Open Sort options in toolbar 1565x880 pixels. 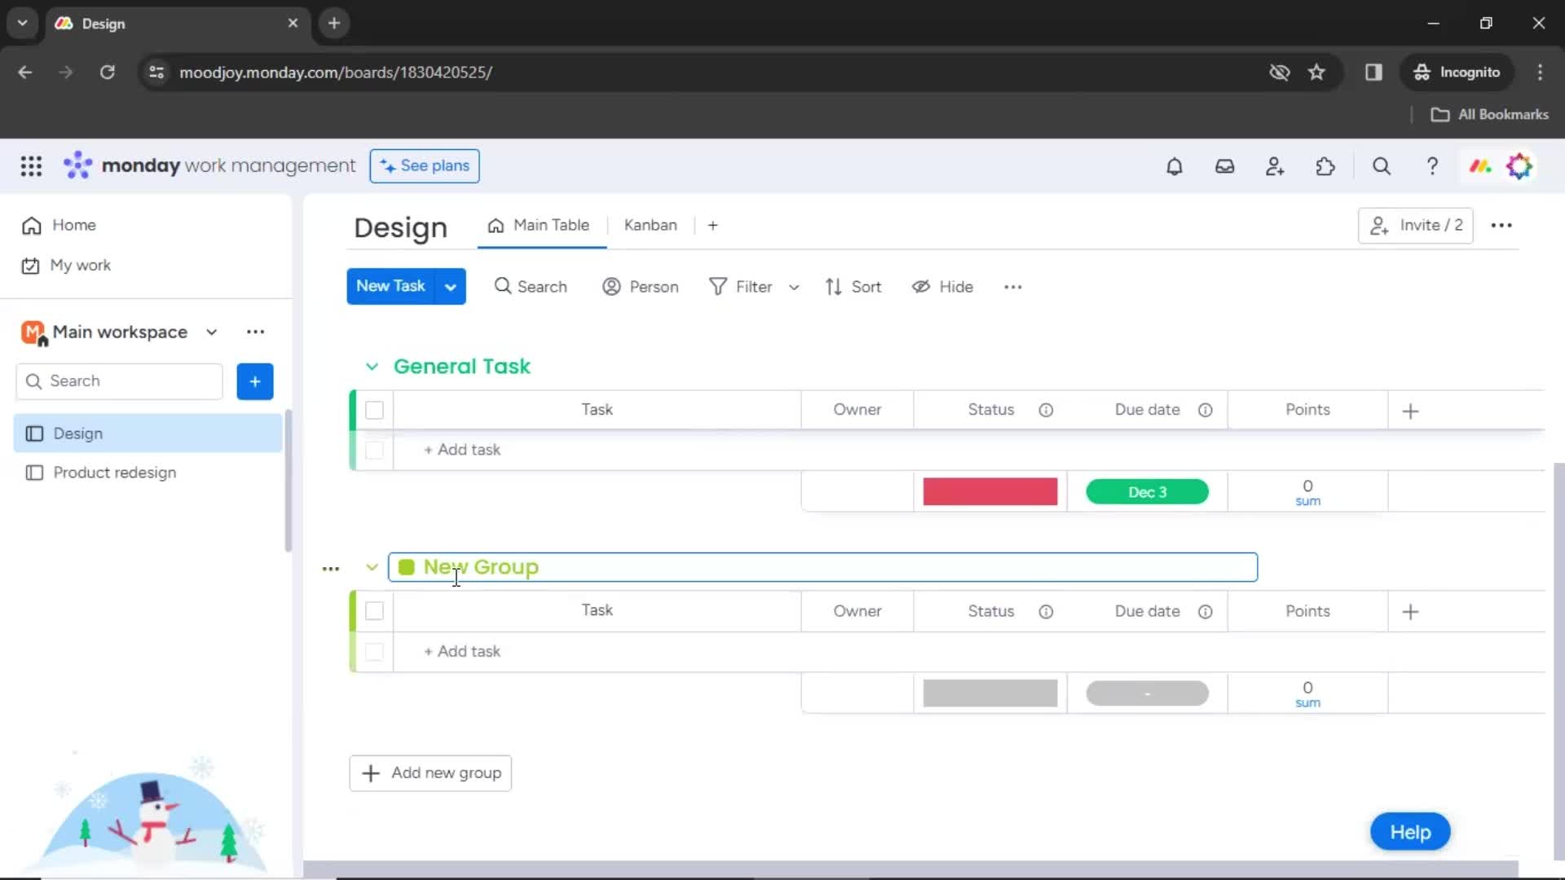[853, 287]
